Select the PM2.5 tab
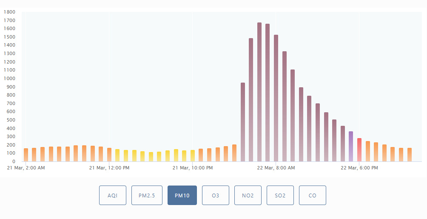The height and width of the screenshot is (219, 427). click(147, 195)
